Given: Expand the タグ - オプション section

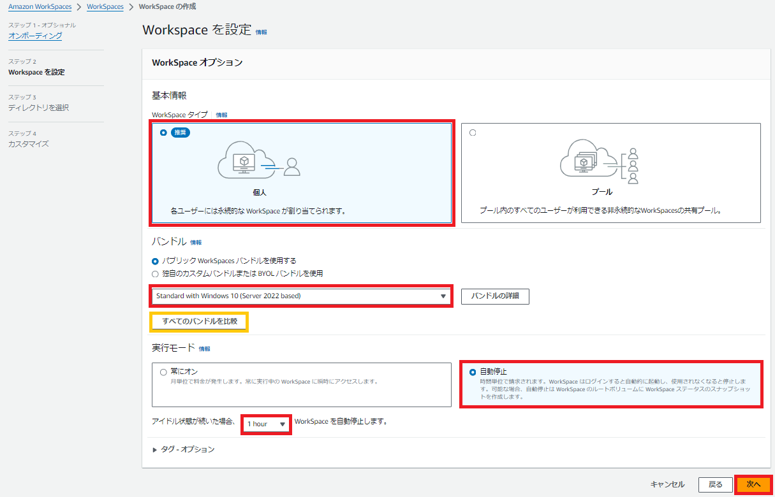Looking at the screenshot, I should tap(184, 449).
